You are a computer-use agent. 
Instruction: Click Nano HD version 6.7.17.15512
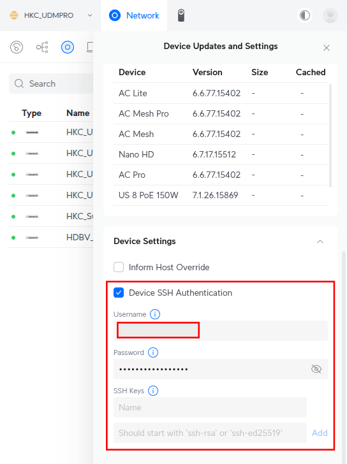click(x=214, y=154)
